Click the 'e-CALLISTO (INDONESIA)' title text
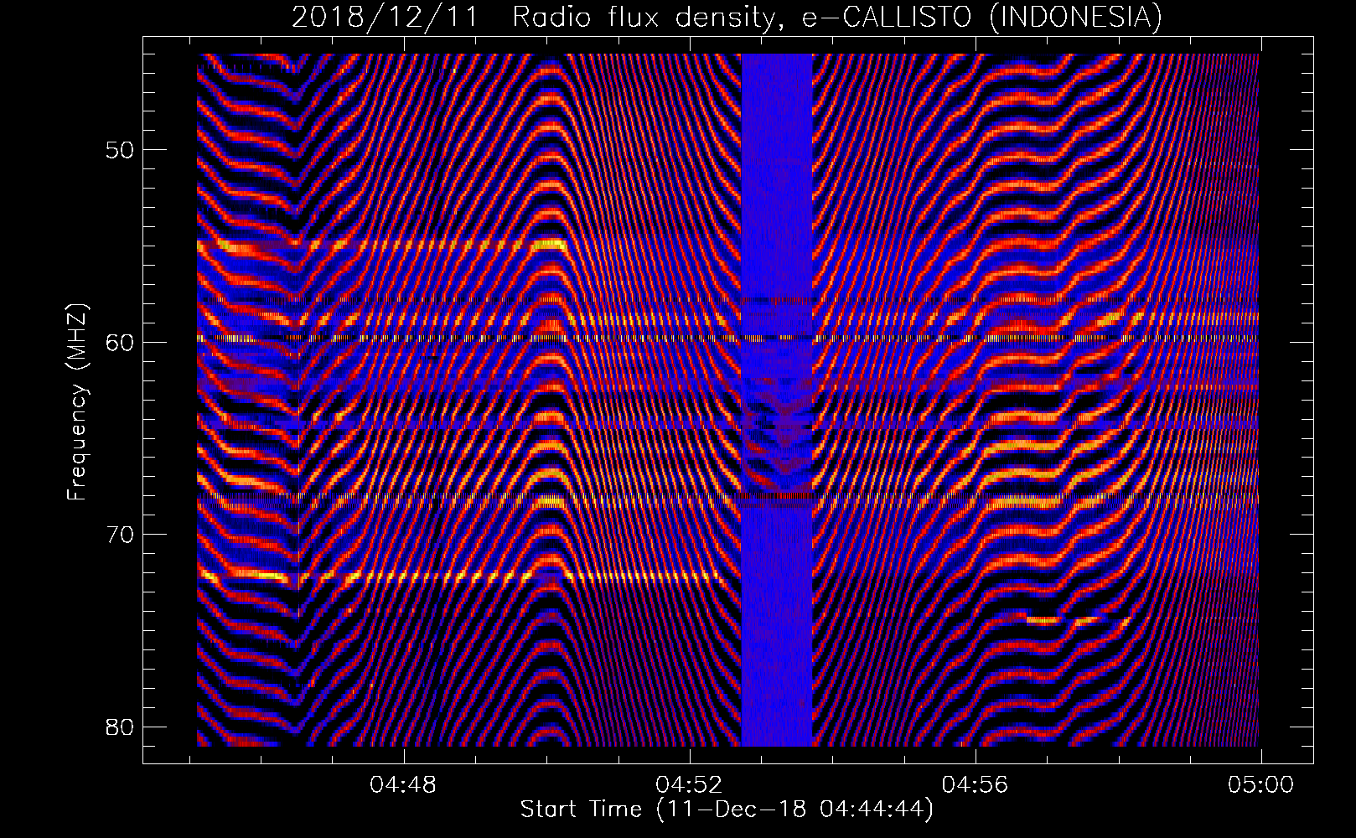 coord(982,17)
